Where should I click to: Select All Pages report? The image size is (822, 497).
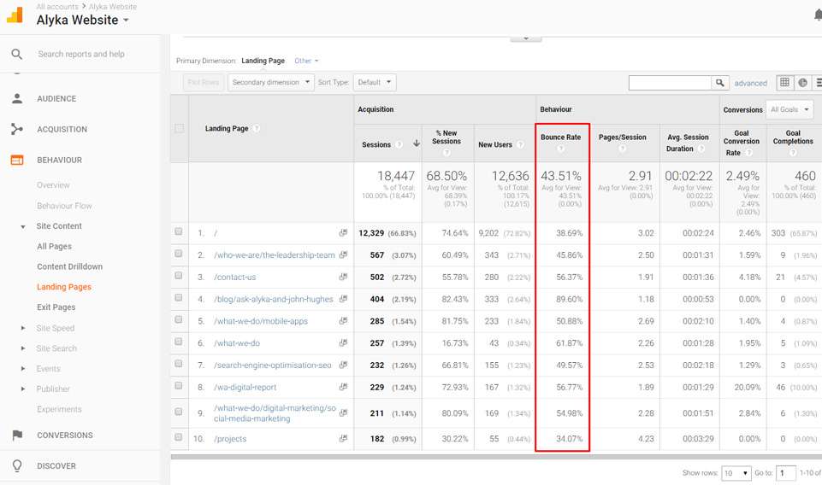point(54,246)
